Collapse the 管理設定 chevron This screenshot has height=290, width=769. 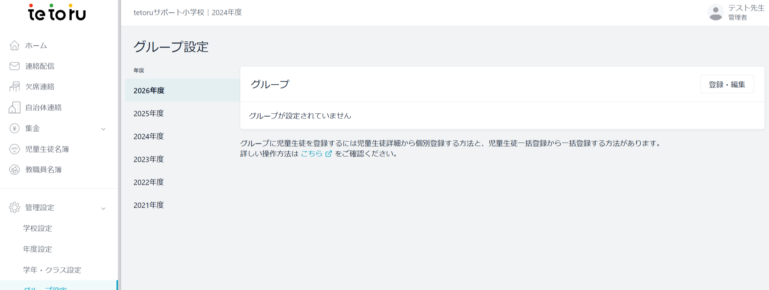pos(103,208)
